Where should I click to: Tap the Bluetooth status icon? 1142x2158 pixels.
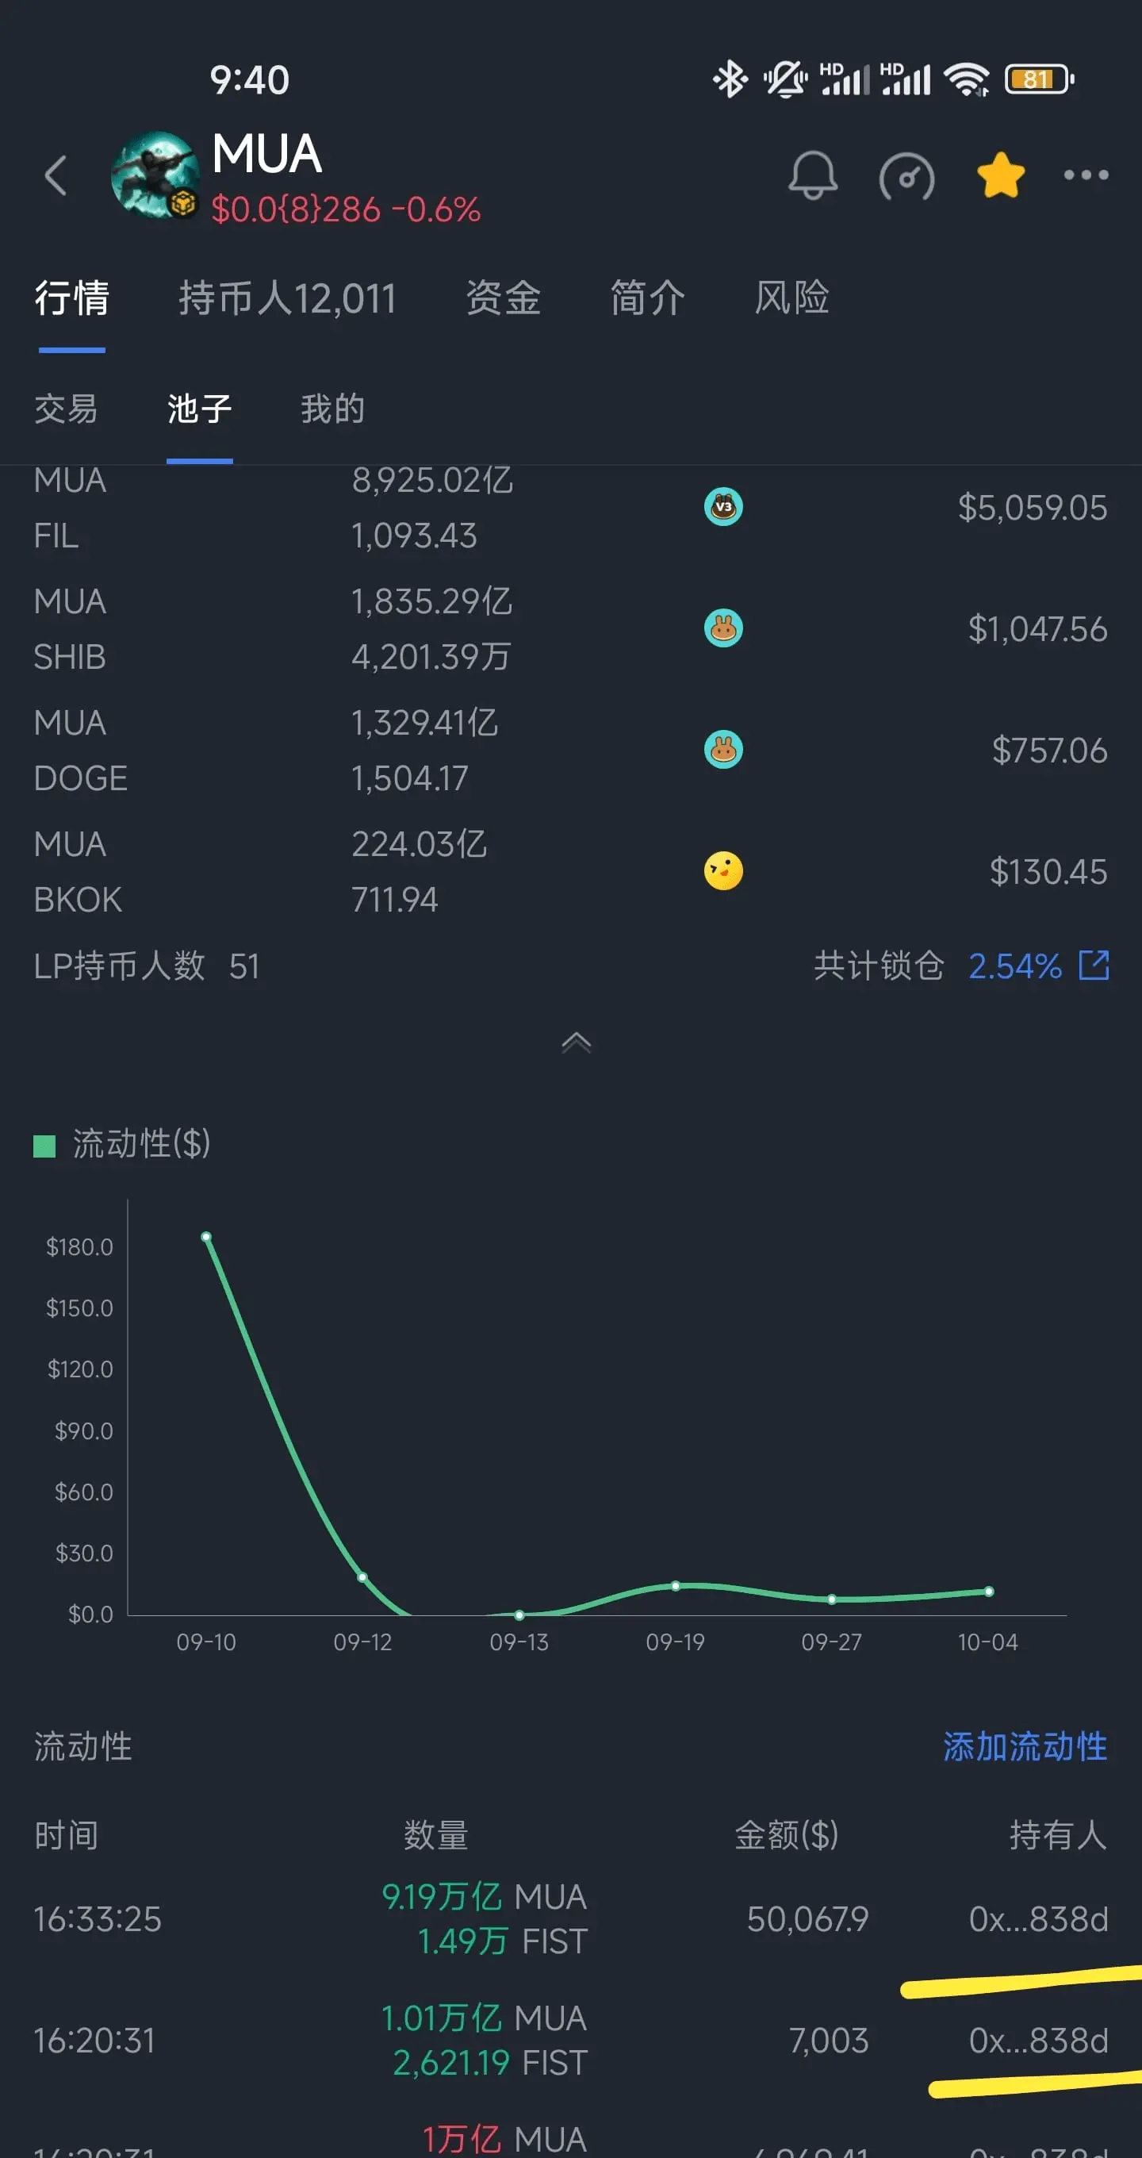click(x=730, y=79)
